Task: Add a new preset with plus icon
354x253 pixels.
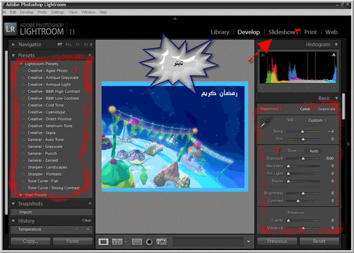Action: pyautogui.click(x=90, y=55)
